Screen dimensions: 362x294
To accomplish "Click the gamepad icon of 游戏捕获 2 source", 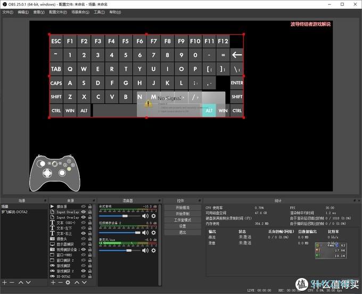I will click(x=52, y=271).
